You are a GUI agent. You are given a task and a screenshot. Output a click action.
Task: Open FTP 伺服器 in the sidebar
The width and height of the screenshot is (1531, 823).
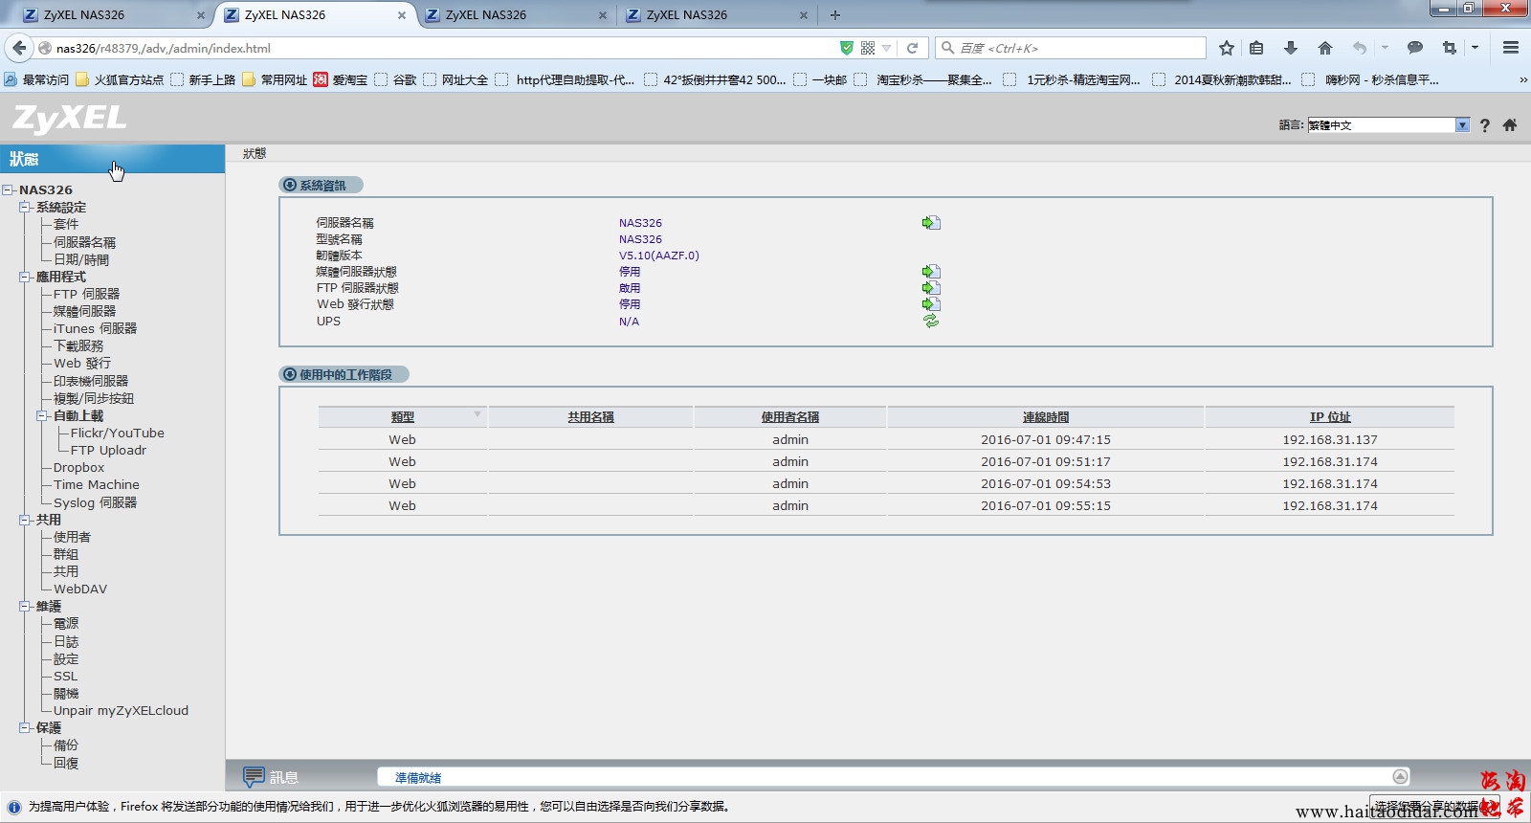click(x=86, y=294)
